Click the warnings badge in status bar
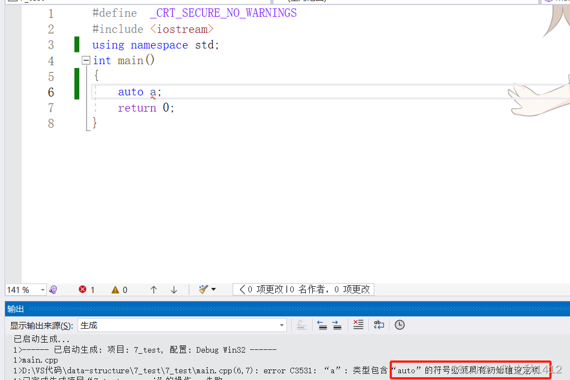Screen dimensions: 570x380 (x=118, y=289)
